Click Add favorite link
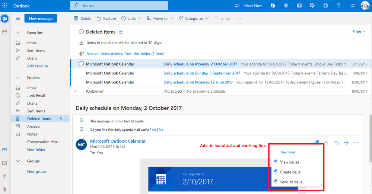This screenshot has width=372, height=194. [x=38, y=66]
